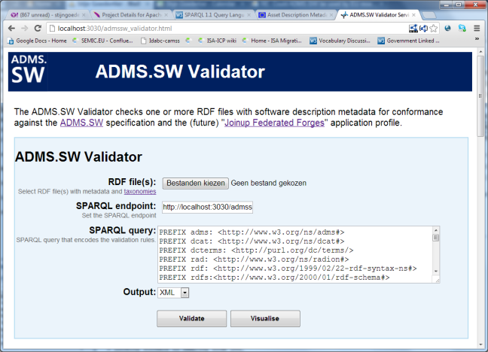Click the page scrollbar up arrow
488x352 pixels.
[480, 52]
